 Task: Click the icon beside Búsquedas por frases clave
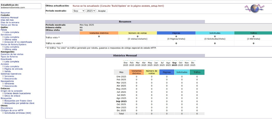click(3, 101)
